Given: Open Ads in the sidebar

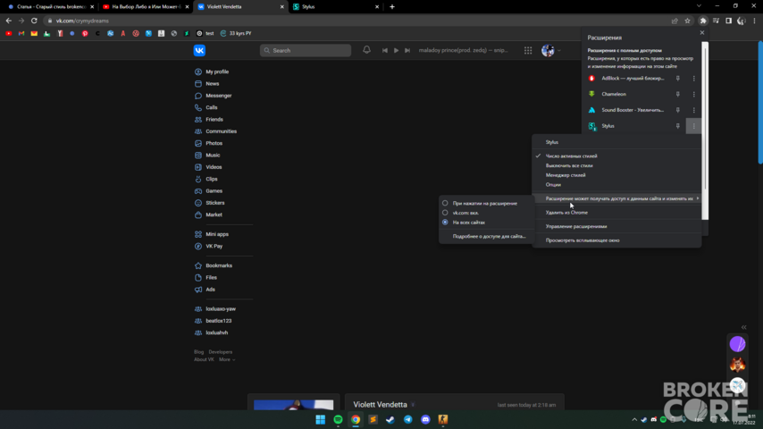Looking at the screenshot, I should point(210,290).
